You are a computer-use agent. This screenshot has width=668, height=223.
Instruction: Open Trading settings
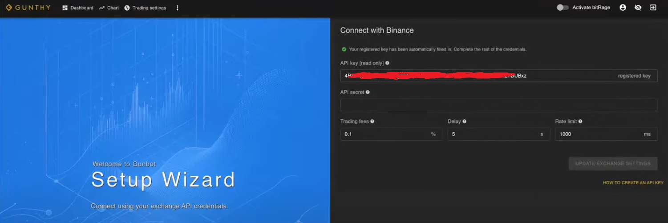click(145, 8)
